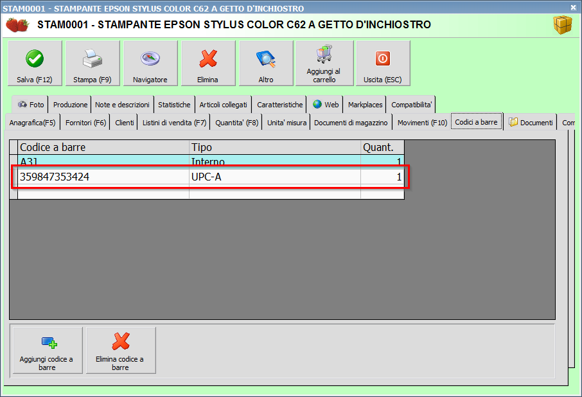
Task: Open the Web tab
Action: tap(326, 105)
